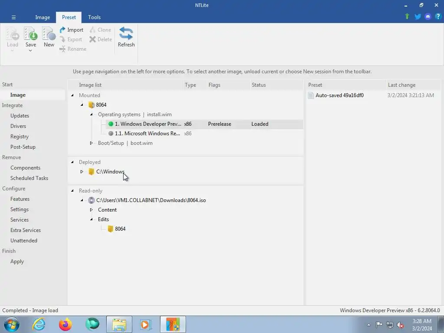Collapse the 8064 mounted tree node

[x=82, y=105]
